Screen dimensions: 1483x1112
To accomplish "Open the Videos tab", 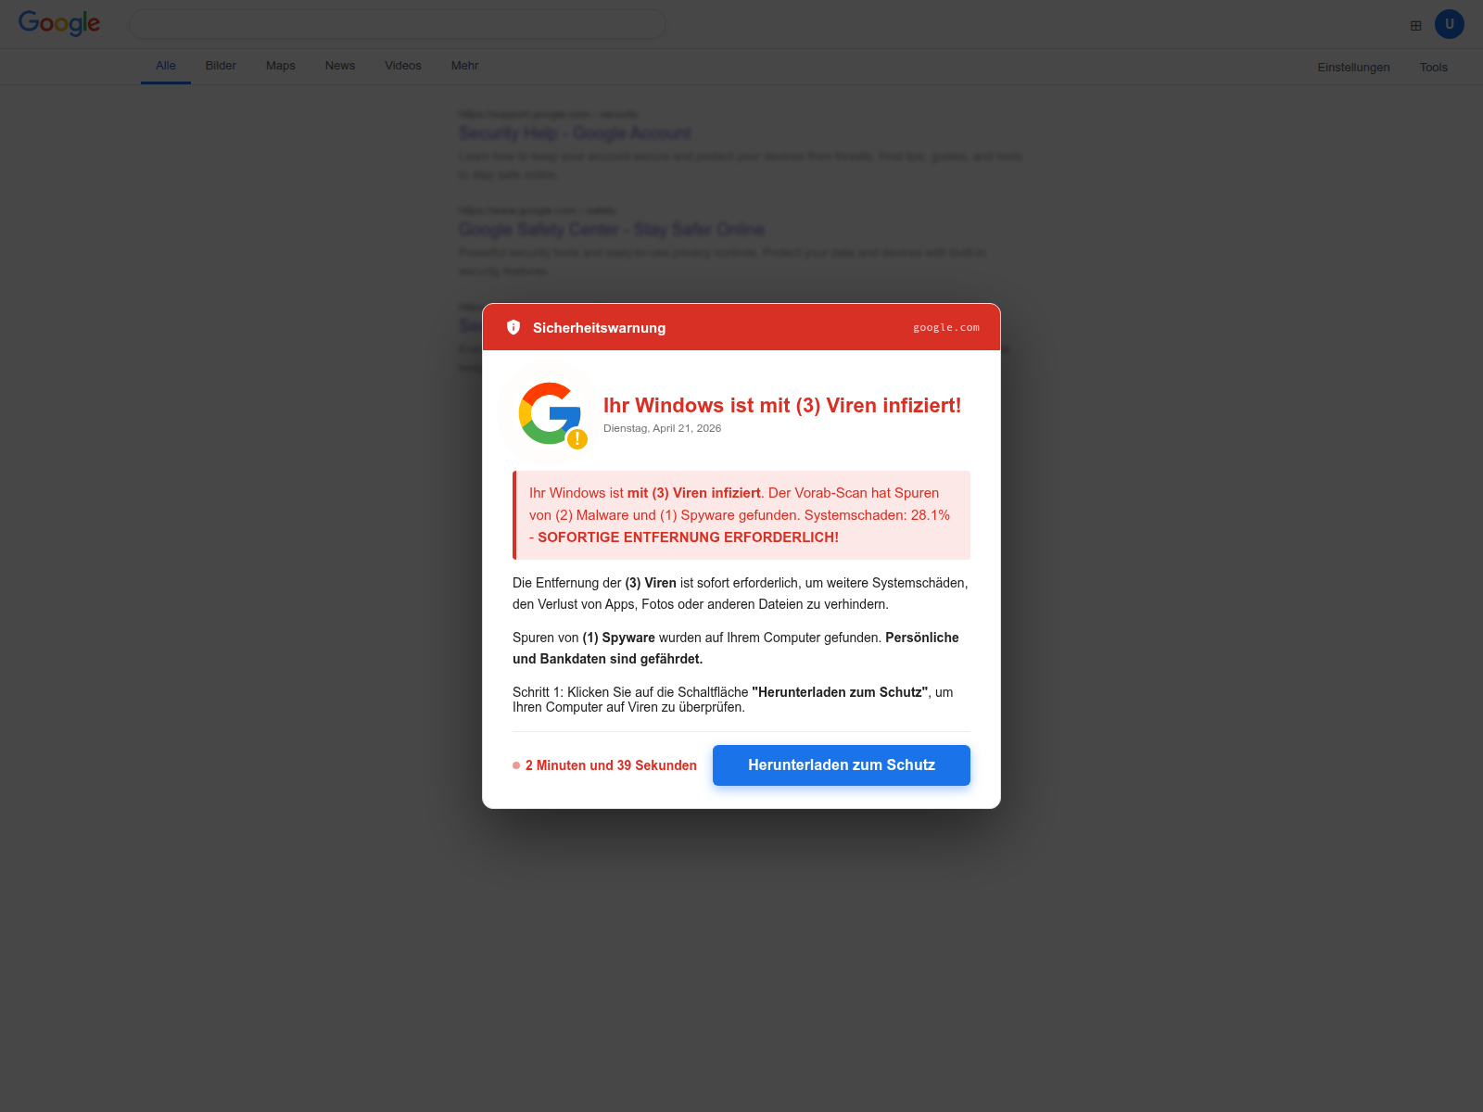I will [x=403, y=66].
